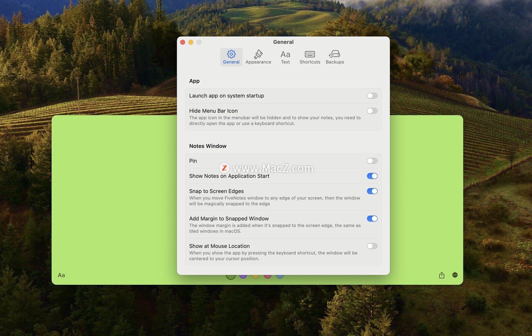Click the 'Hide Menu Bar Icon' label
This screenshot has height=336, width=532.
213,111
